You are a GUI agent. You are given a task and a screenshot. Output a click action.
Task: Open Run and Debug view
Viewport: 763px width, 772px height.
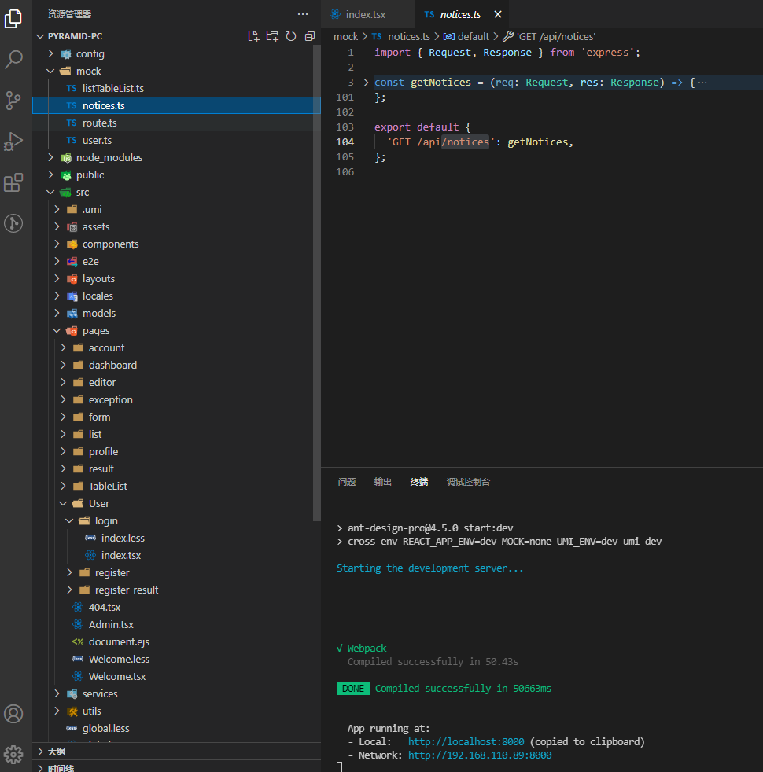pyautogui.click(x=13, y=142)
